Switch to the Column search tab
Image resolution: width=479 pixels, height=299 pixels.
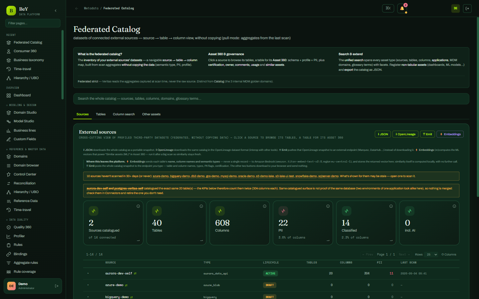click(124, 114)
